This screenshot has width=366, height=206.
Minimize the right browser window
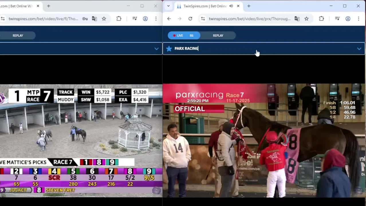[x=331, y=6]
